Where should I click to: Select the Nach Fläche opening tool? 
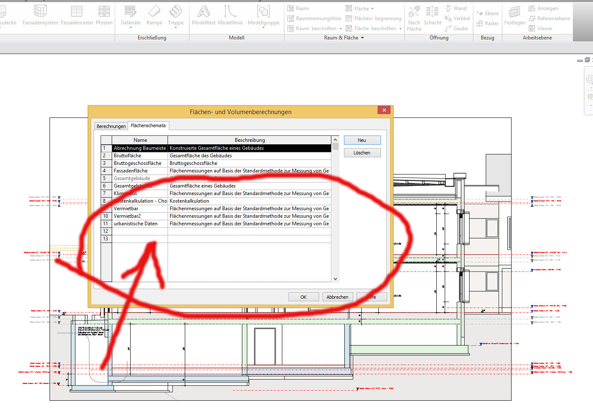point(414,18)
